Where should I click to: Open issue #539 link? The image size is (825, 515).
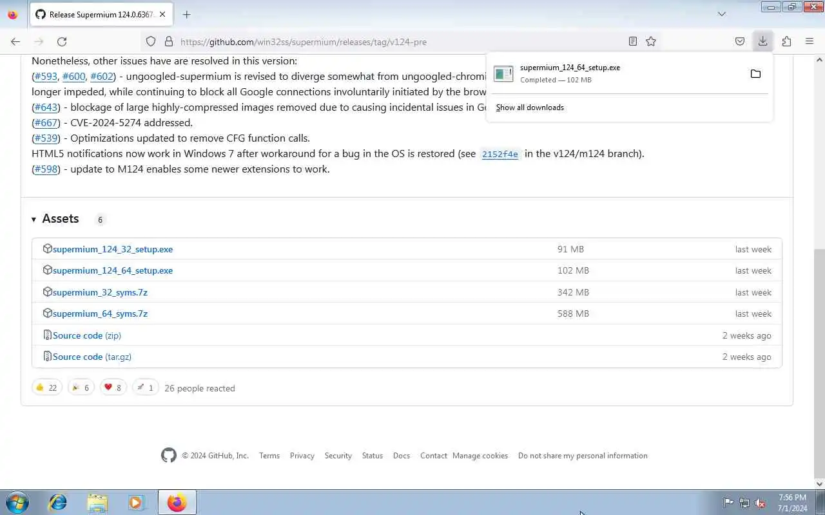[x=46, y=138]
